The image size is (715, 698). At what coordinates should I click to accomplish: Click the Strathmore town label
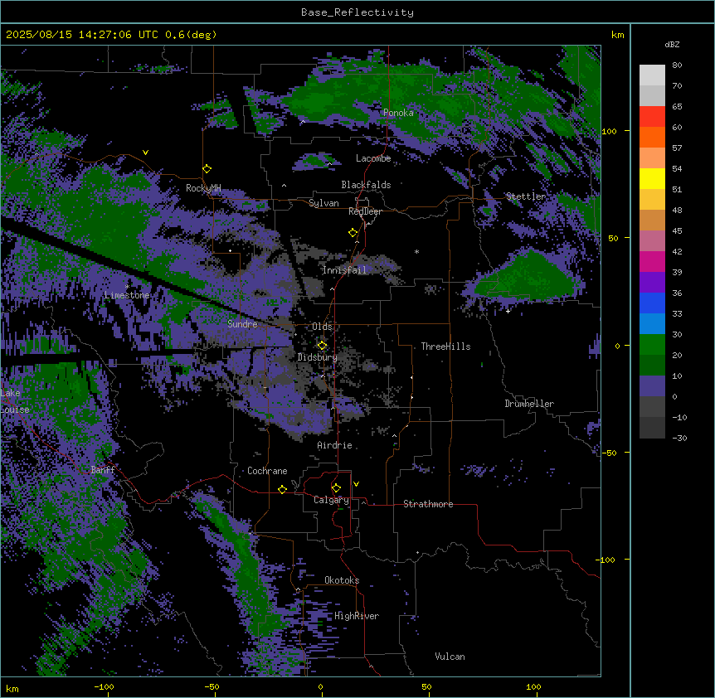click(x=428, y=504)
